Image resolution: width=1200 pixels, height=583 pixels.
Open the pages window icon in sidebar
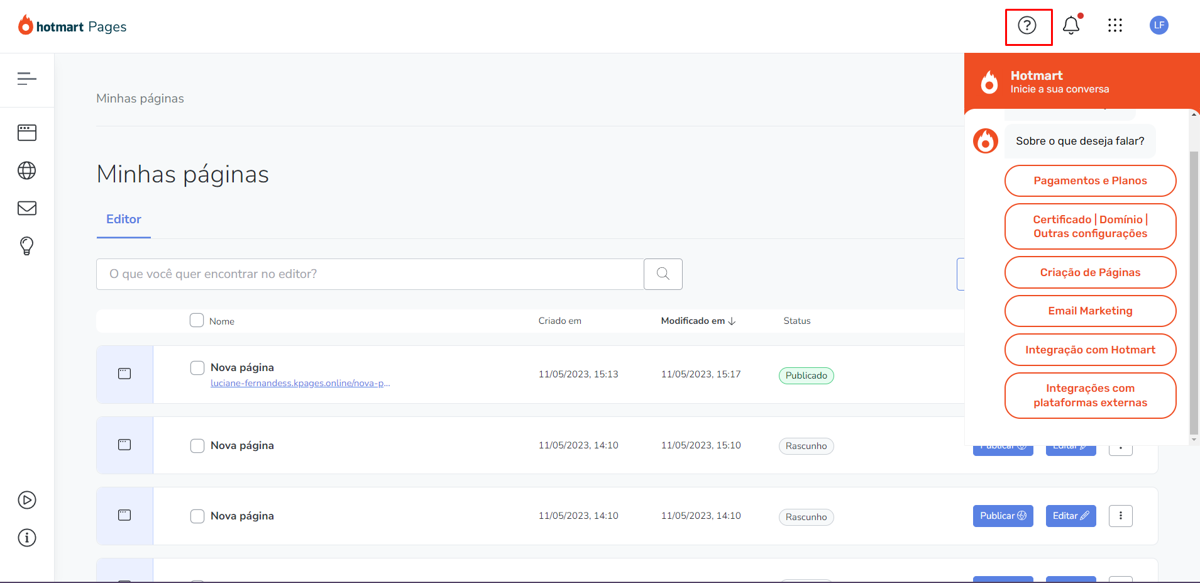point(27,133)
